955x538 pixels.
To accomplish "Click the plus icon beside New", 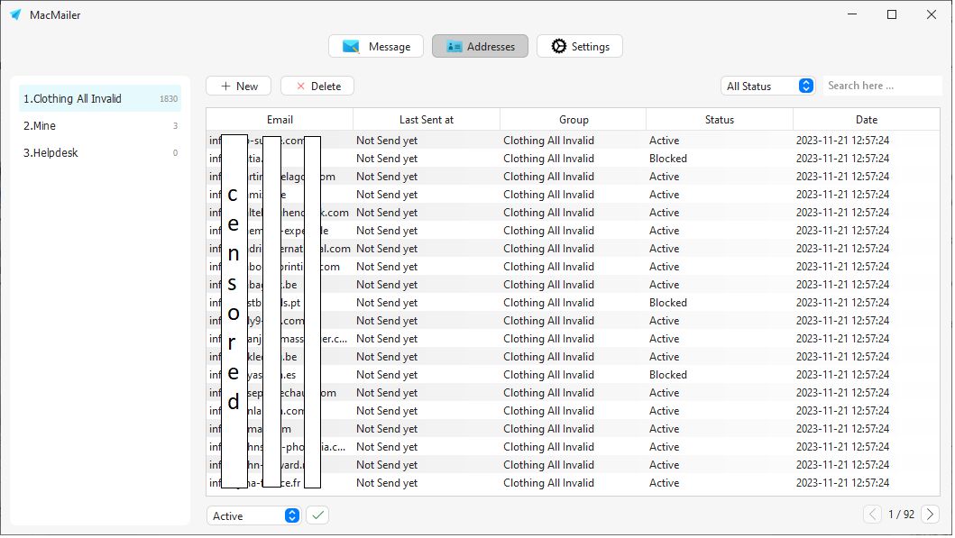I will point(225,86).
